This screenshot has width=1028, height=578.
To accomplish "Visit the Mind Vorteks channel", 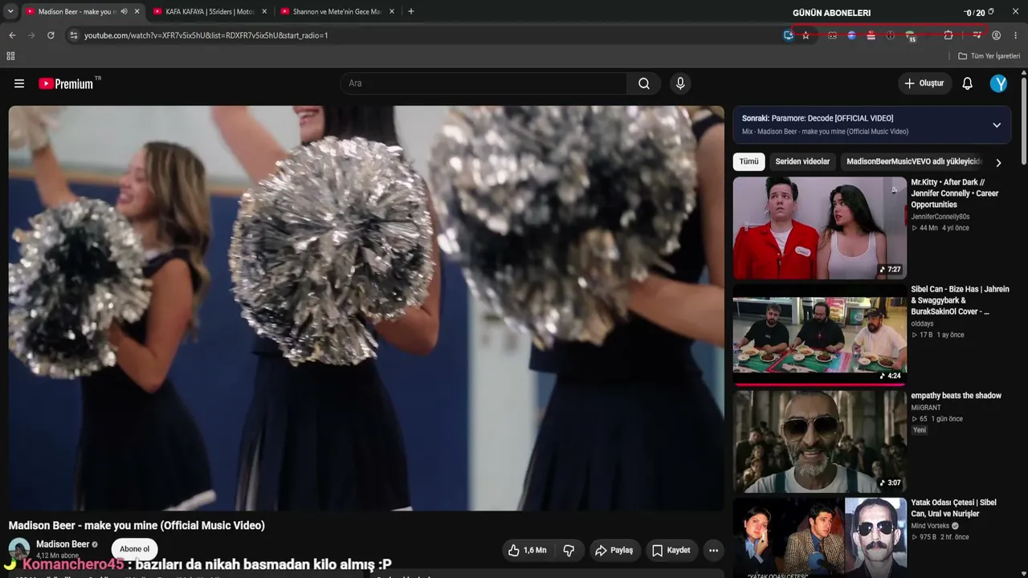I will click(x=930, y=526).
